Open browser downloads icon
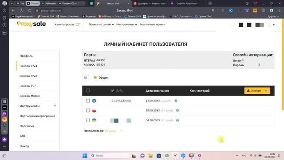284x160 pixels. click(280, 11)
